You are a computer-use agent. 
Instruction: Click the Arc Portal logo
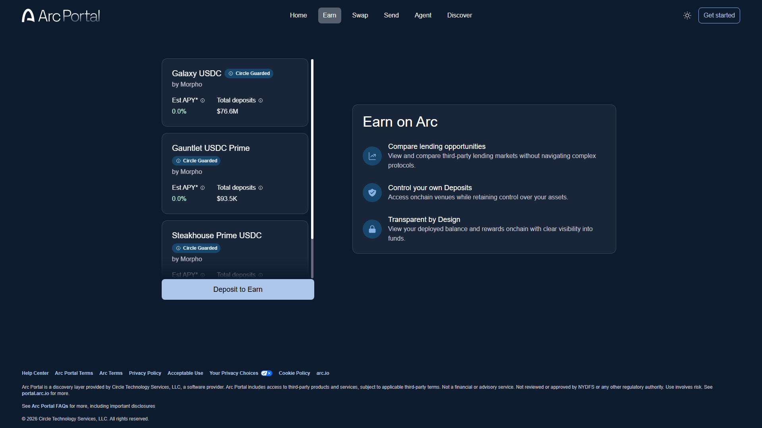pos(61,15)
